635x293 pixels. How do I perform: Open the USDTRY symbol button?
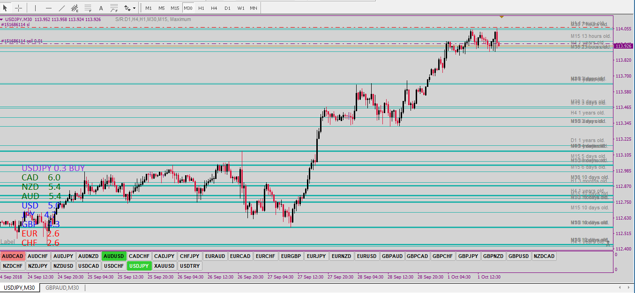point(190,266)
